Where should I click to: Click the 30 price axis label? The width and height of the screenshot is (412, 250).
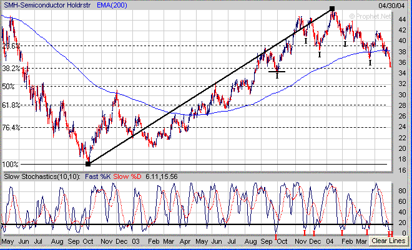pyautogui.click(x=402, y=94)
